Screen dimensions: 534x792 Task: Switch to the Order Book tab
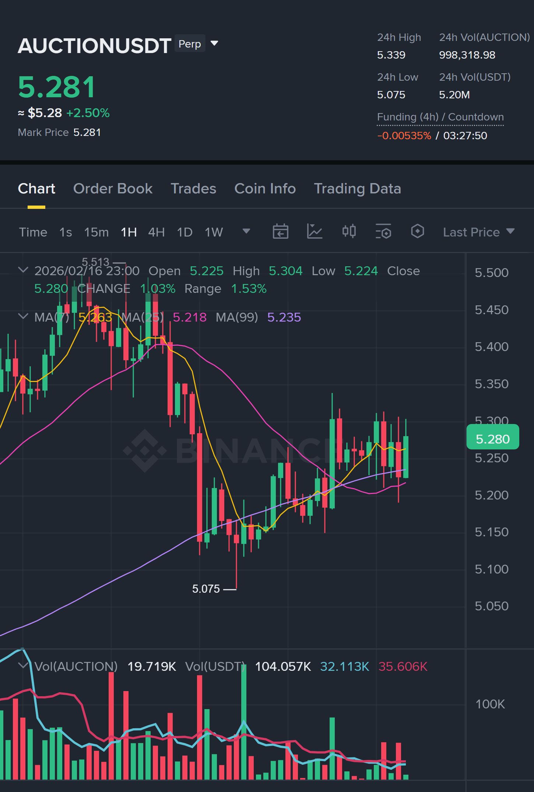pyautogui.click(x=113, y=189)
